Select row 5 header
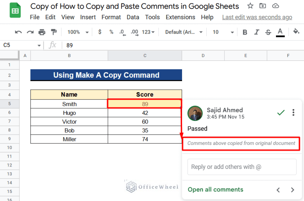This screenshot has height=201, width=304. [10, 104]
